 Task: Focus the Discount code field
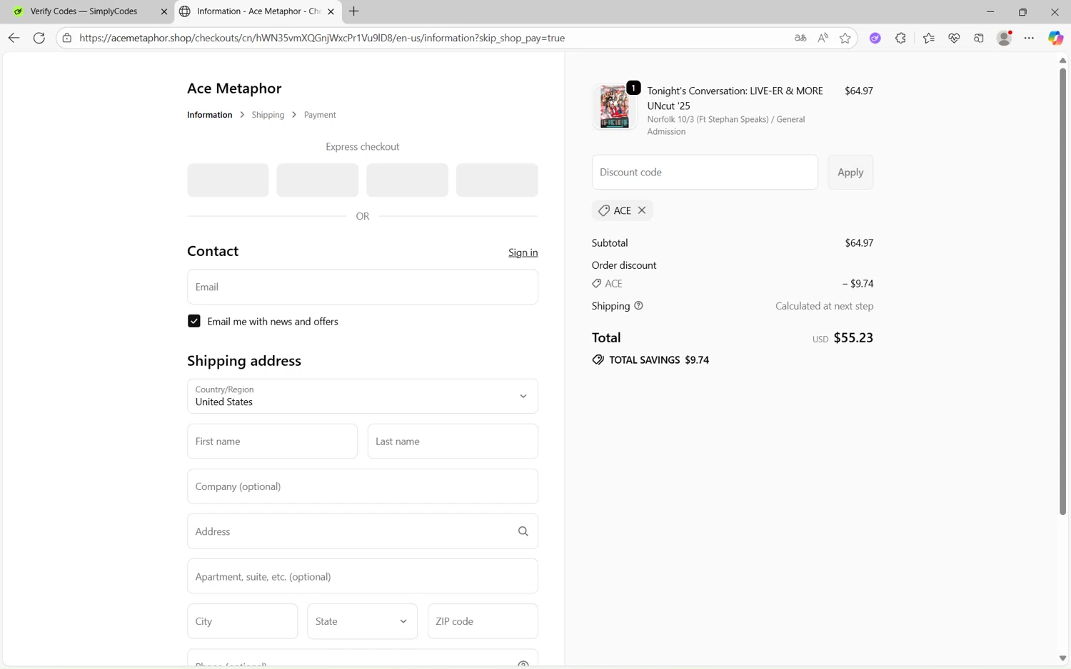pos(705,172)
